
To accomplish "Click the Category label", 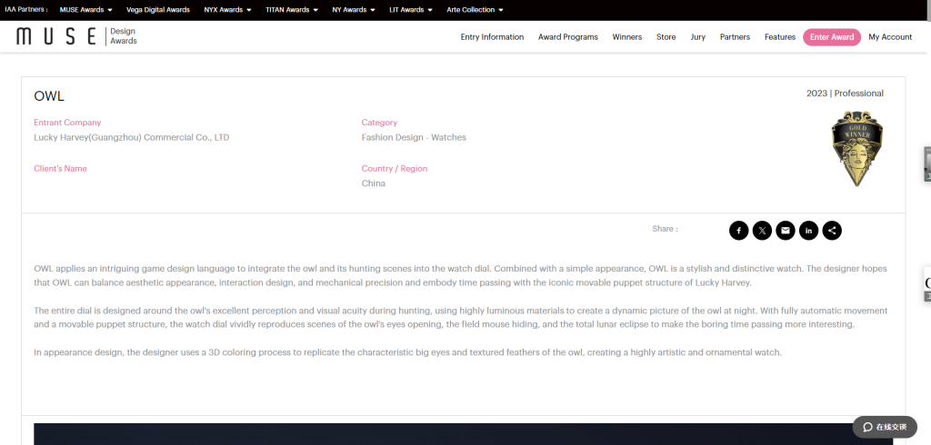I will (x=379, y=123).
